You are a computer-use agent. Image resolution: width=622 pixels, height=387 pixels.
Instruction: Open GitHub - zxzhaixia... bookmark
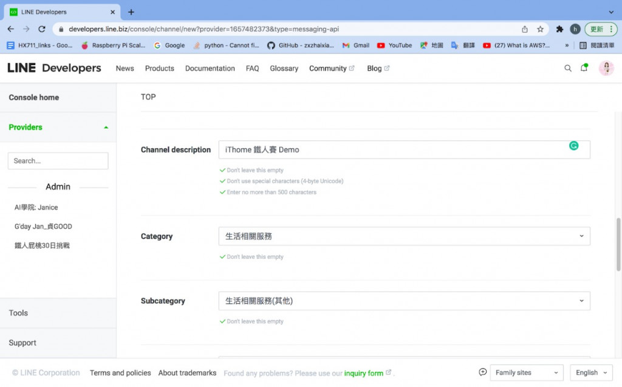tap(301, 45)
